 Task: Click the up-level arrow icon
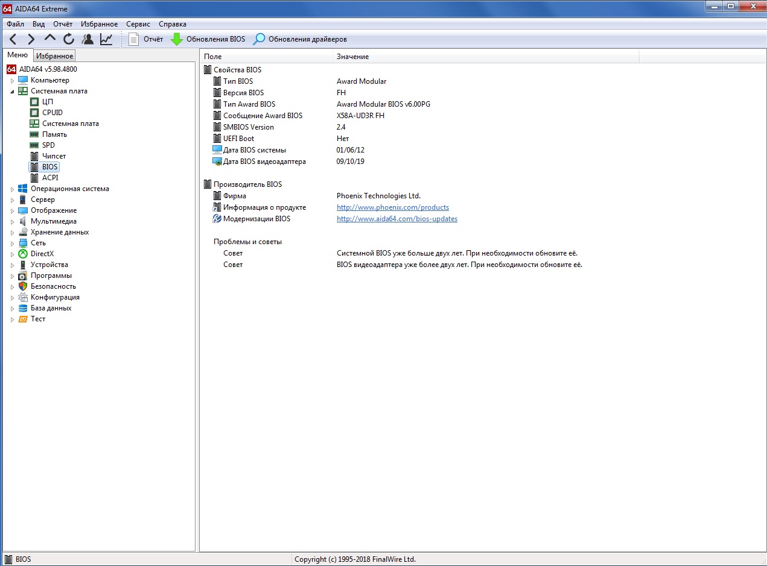click(50, 39)
